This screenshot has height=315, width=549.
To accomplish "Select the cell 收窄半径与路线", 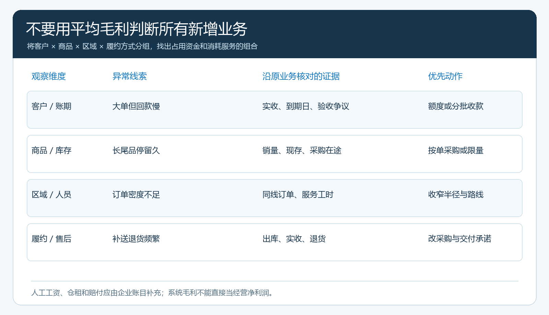I will pos(456,194).
